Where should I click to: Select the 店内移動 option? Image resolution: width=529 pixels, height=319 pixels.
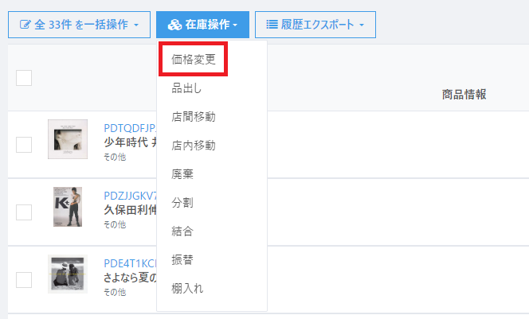coord(194,146)
